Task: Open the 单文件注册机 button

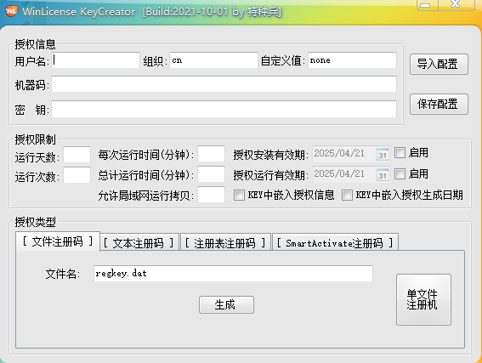Action: (423, 299)
